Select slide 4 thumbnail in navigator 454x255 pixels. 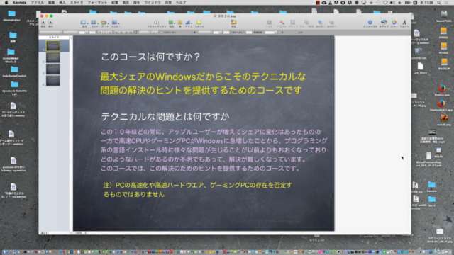53,81
